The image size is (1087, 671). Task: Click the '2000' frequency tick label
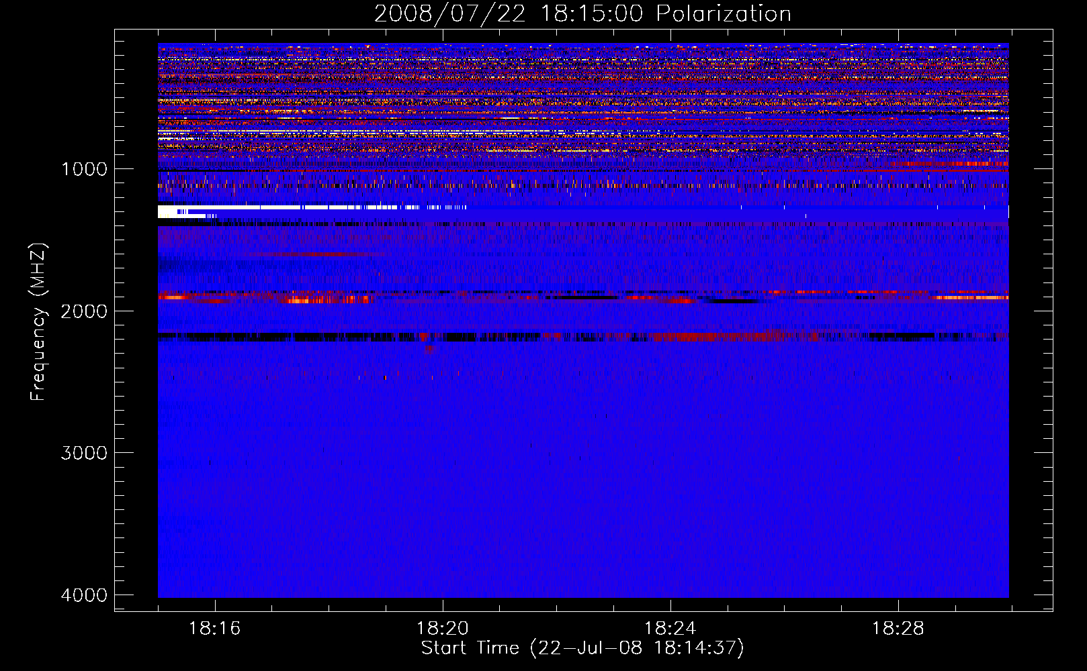(84, 311)
